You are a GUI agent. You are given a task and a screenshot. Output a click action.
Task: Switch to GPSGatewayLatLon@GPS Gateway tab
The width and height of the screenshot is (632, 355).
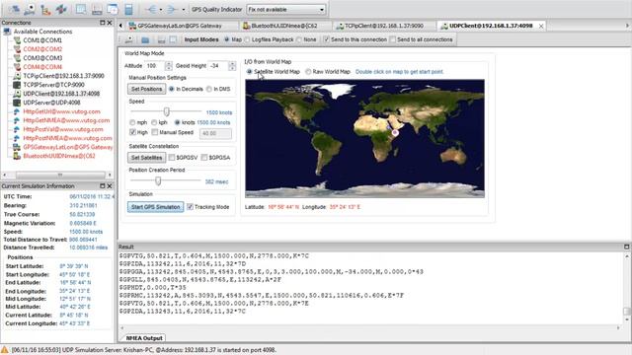(180, 26)
